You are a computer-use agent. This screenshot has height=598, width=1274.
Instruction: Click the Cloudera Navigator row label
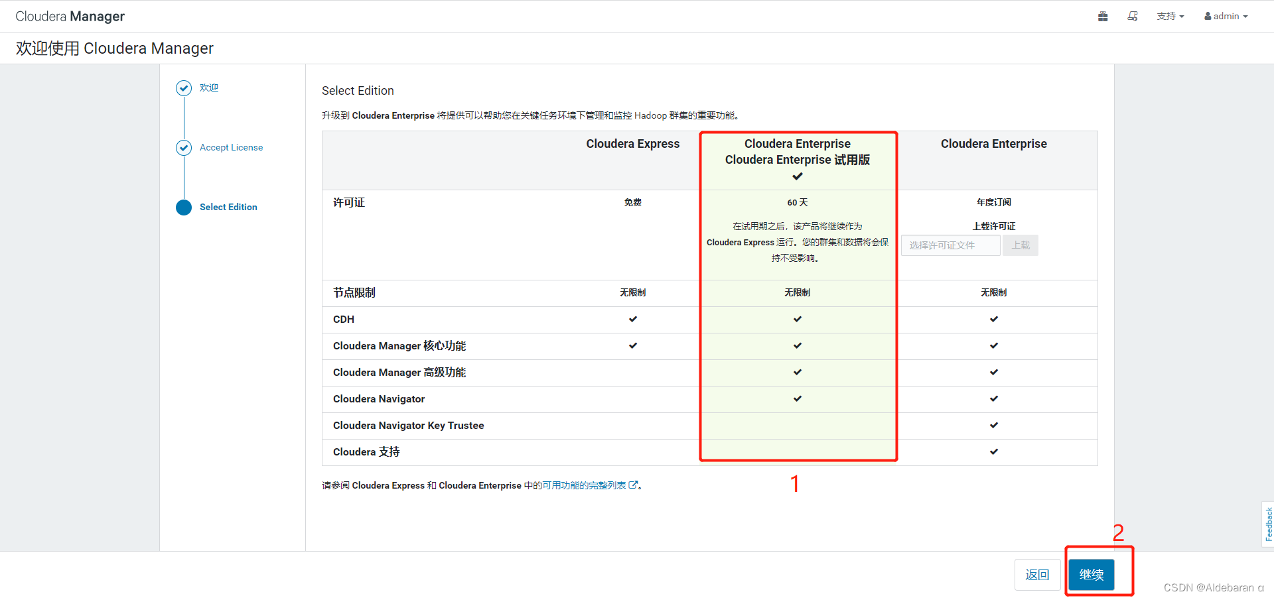click(x=379, y=399)
